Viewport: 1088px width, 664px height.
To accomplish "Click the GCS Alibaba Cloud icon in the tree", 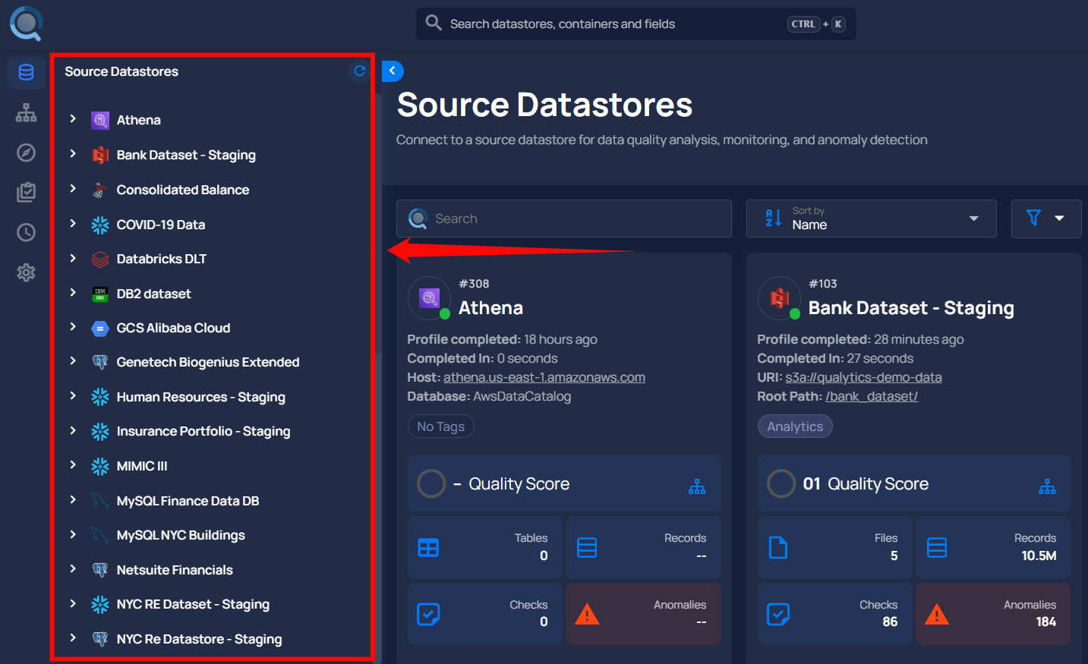I will (100, 329).
